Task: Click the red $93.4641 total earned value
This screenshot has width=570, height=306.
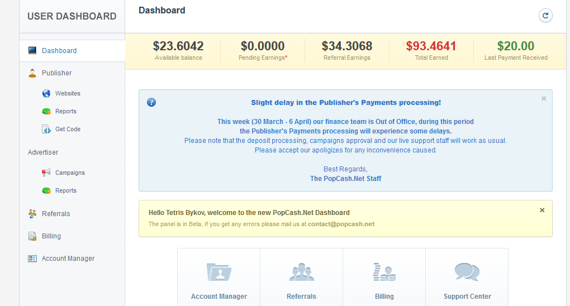Action: click(x=431, y=46)
